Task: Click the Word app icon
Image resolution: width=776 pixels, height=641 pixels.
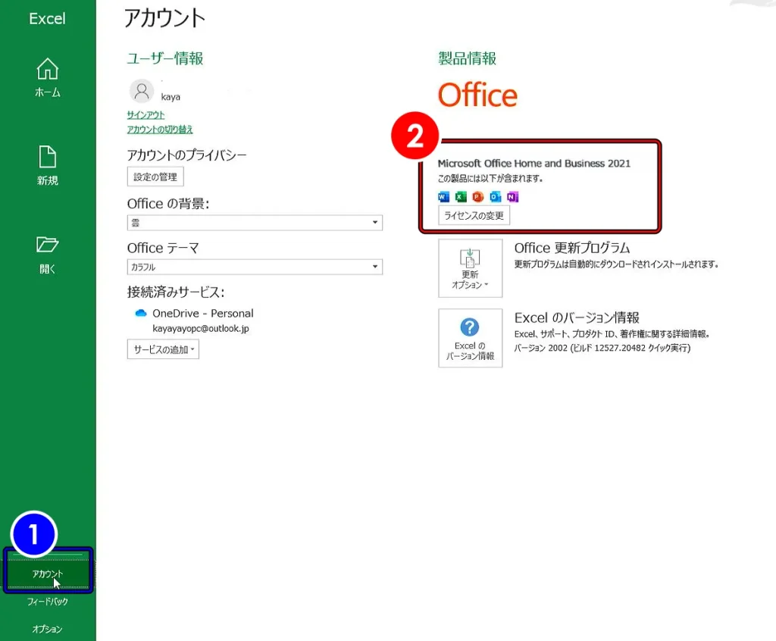Action: pyautogui.click(x=443, y=197)
